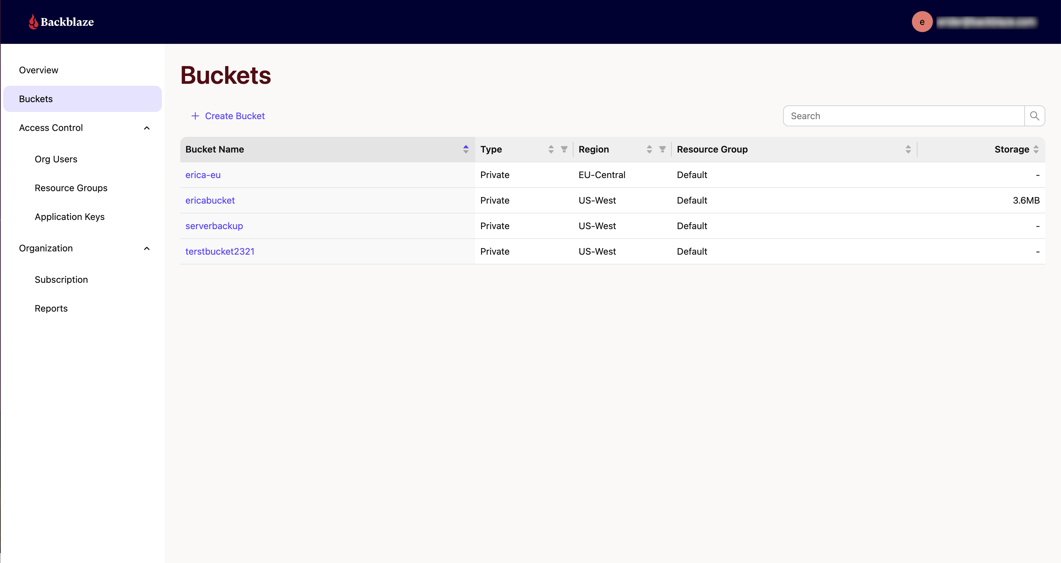Sort by Resource Group column arrows
This screenshot has width=1061, height=563.
click(908, 149)
